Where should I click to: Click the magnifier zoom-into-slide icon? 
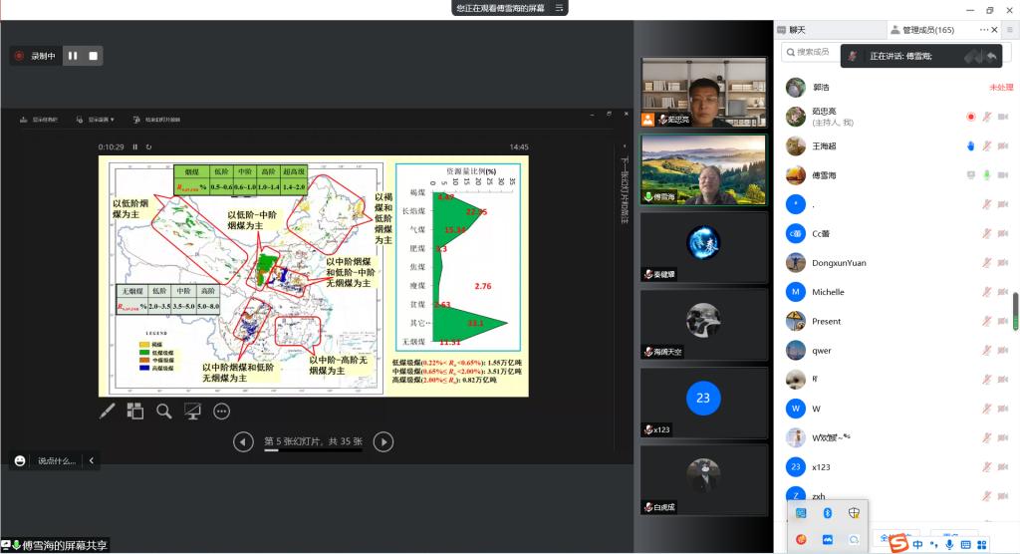point(163,411)
